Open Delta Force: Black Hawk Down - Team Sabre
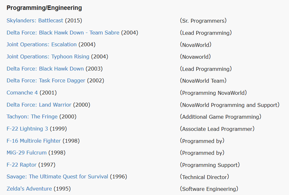 pyautogui.click(x=63, y=33)
